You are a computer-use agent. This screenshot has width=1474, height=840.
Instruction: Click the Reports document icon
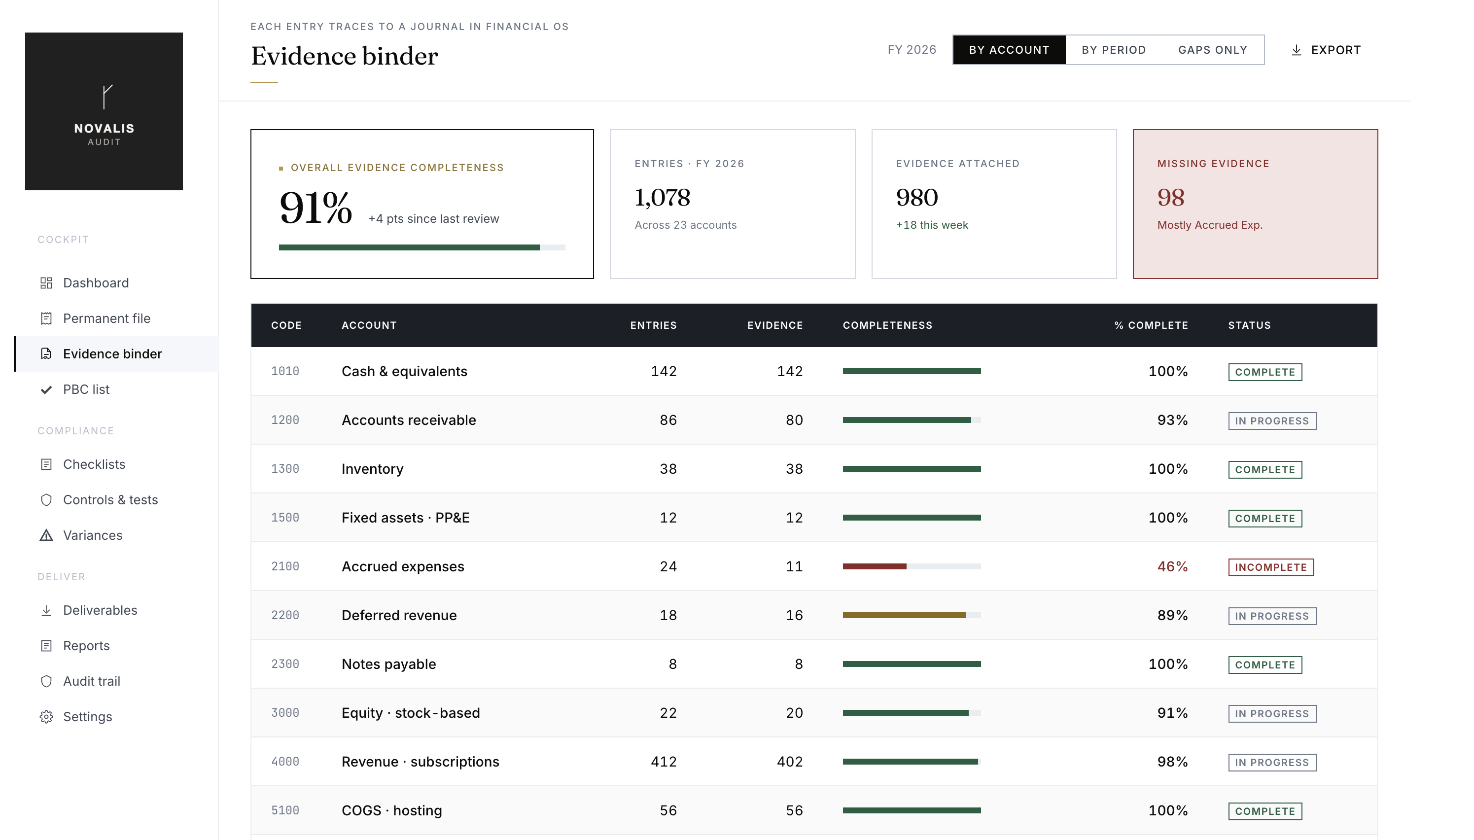click(x=46, y=646)
